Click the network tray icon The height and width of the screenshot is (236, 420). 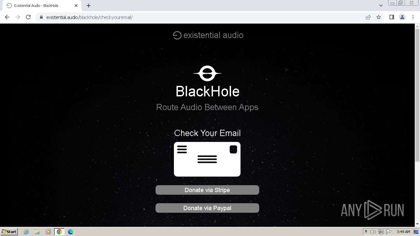(x=381, y=232)
